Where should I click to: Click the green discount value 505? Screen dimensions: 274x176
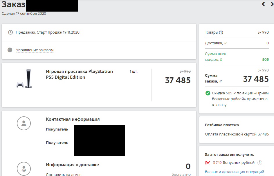coord(265,60)
